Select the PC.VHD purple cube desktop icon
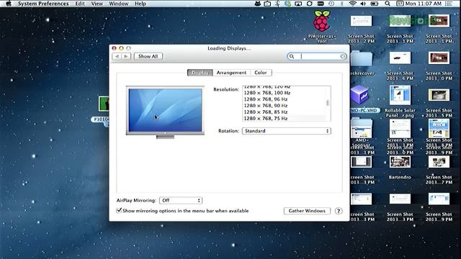Viewport: 461px width, 259px height. (360, 95)
